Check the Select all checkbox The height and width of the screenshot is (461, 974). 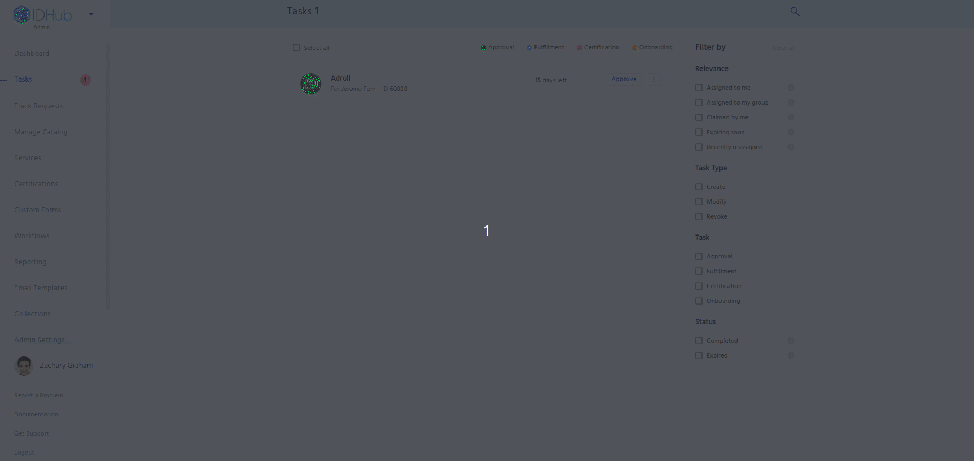296,48
